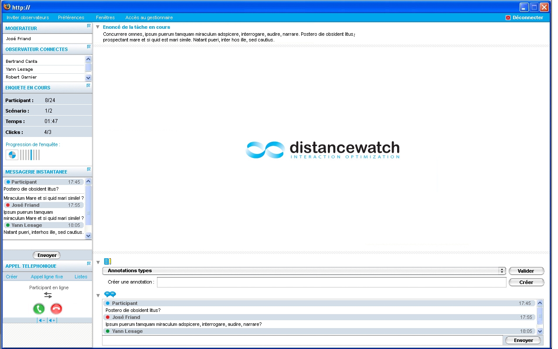Click 'Participant en ligne' status text
The image size is (558, 349).
[49, 287]
